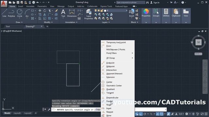The height and width of the screenshot is (117, 209).
Task: Click the Explode tool icon
Action: pyautogui.click(x=56, y=14)
